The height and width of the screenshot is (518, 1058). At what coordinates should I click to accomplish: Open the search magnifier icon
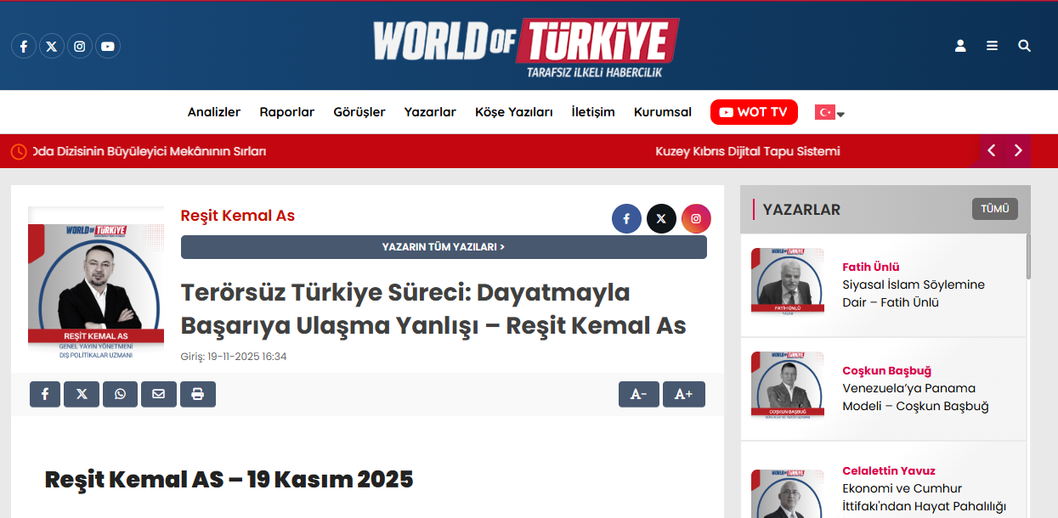pyautogui.click(x=1025, y=46)
